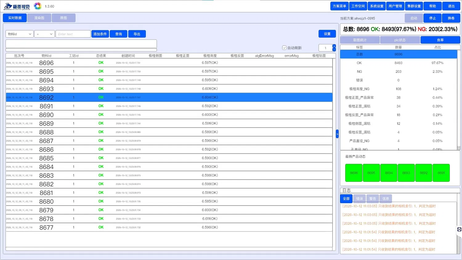This screenshot has height=260, width=462.
Task: Switch to the 渲染图 tab
Action: click(x=39, y=18)
